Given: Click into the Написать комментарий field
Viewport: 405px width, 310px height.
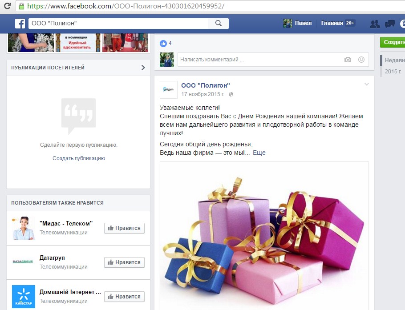Looking at the screenshot, I should (x=258, y=60).
